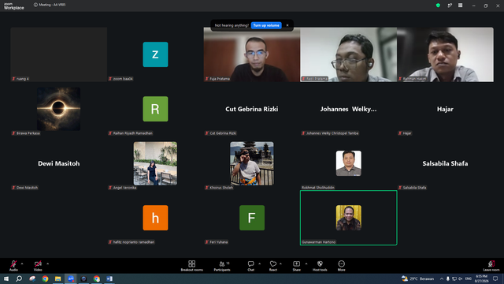Image resolution: width=504 pixels, height=284 pixels.
Task: Open File Explorer from the taskbar
Action: (x=57, y=278)
